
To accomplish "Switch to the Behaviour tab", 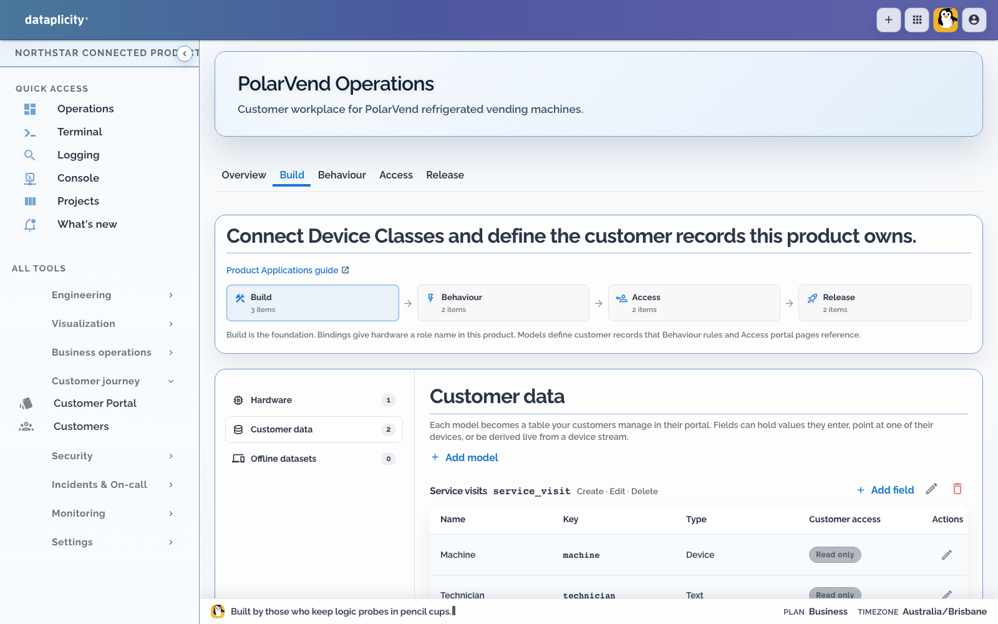I will (342, 175).
